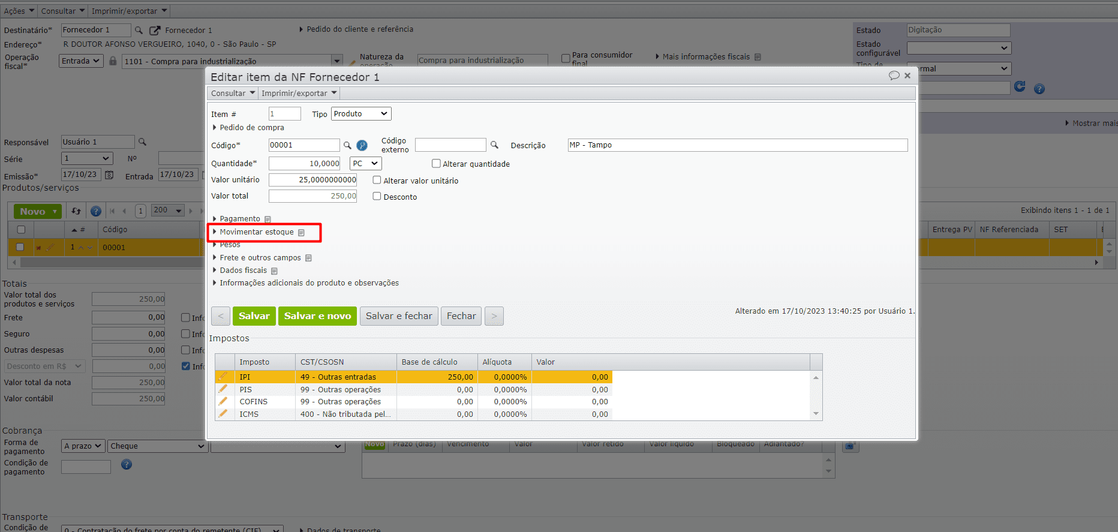Click the Salvar e fechar button
This screenshot has height=532, width=1118.
pos(399,316)
